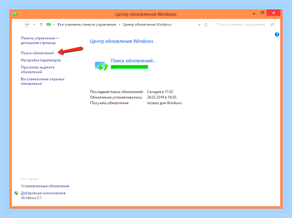The width and height of the screenshot is (292, 218).
Task: Open 'Настройка параметров' link
Action: click(x=41, y=60)
